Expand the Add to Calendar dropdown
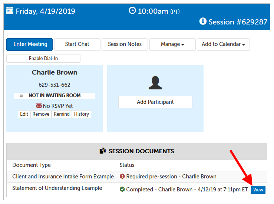The height and width of the screenshot is (204, 274). click(x=223, y=44)
